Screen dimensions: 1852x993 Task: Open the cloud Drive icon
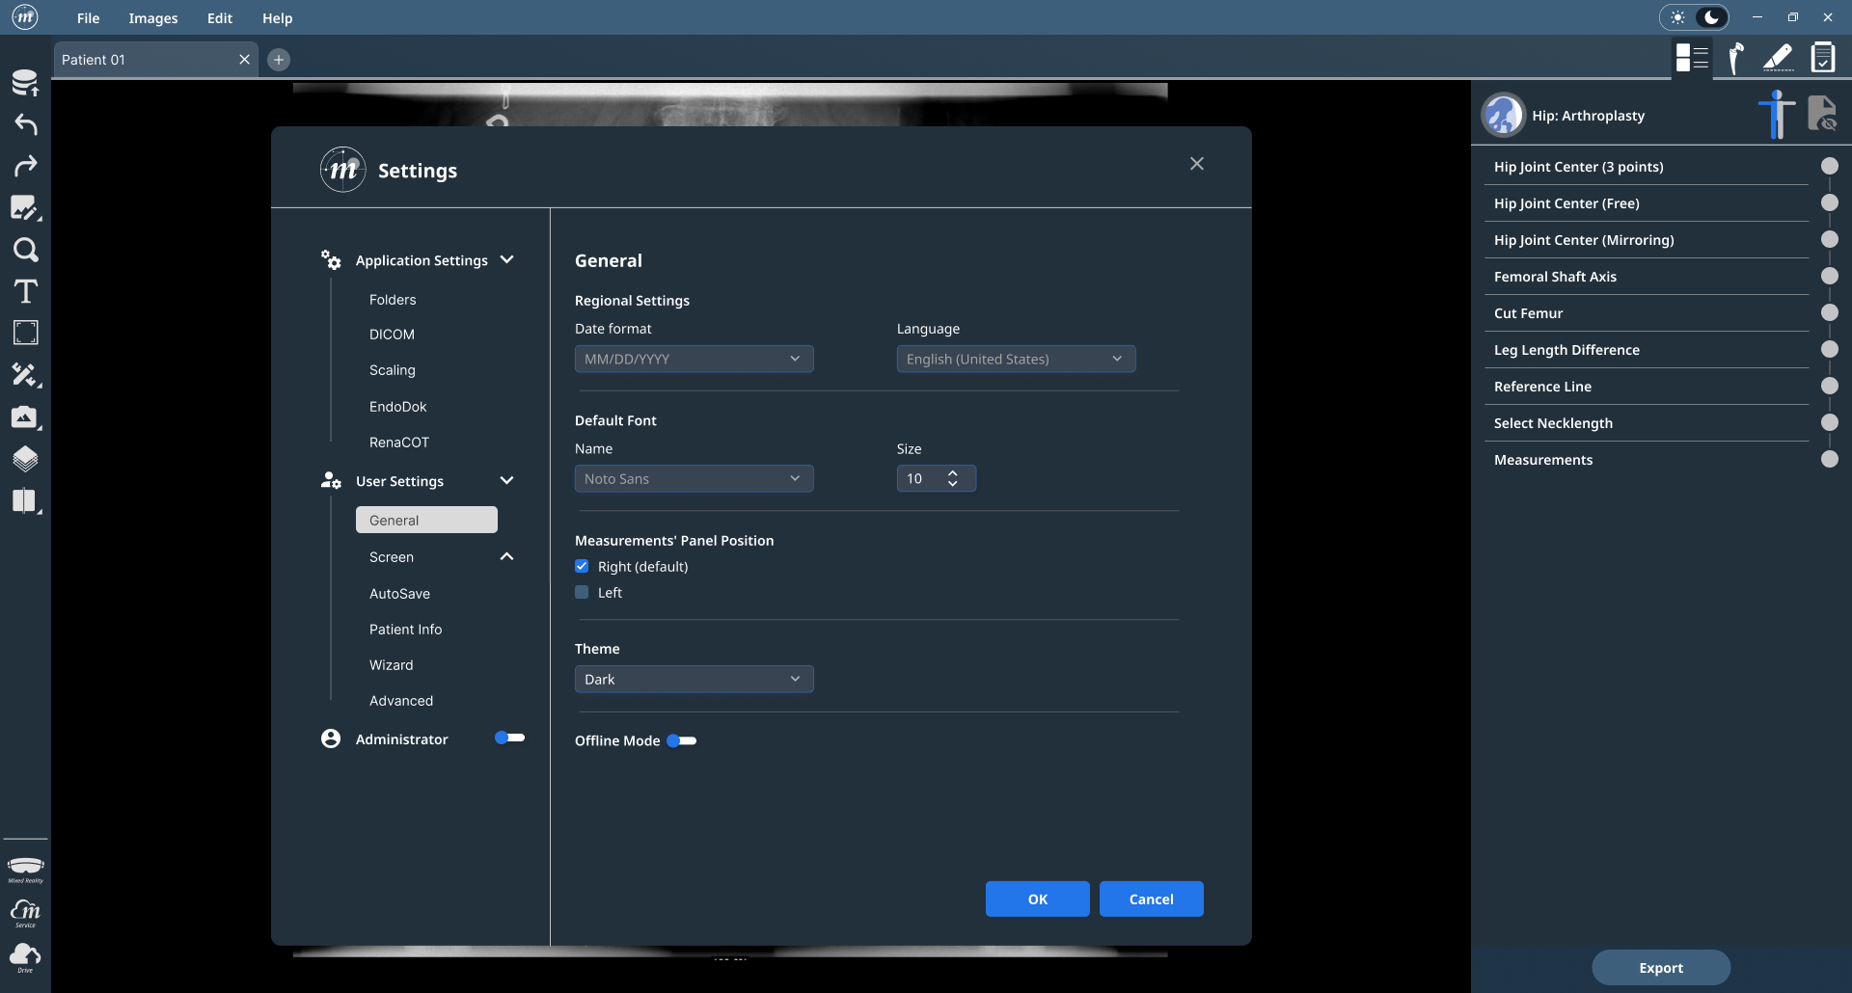coord(25,956)
